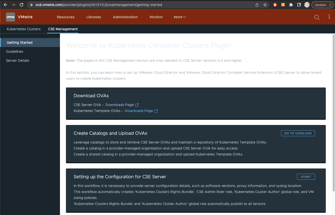Click the VMware logo icon

tap(10, 17)
